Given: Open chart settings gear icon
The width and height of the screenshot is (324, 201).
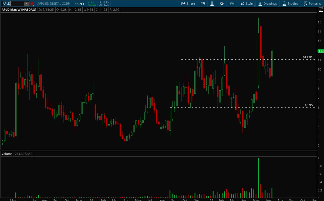Looking at the screenshot, I should click(222, 4).
